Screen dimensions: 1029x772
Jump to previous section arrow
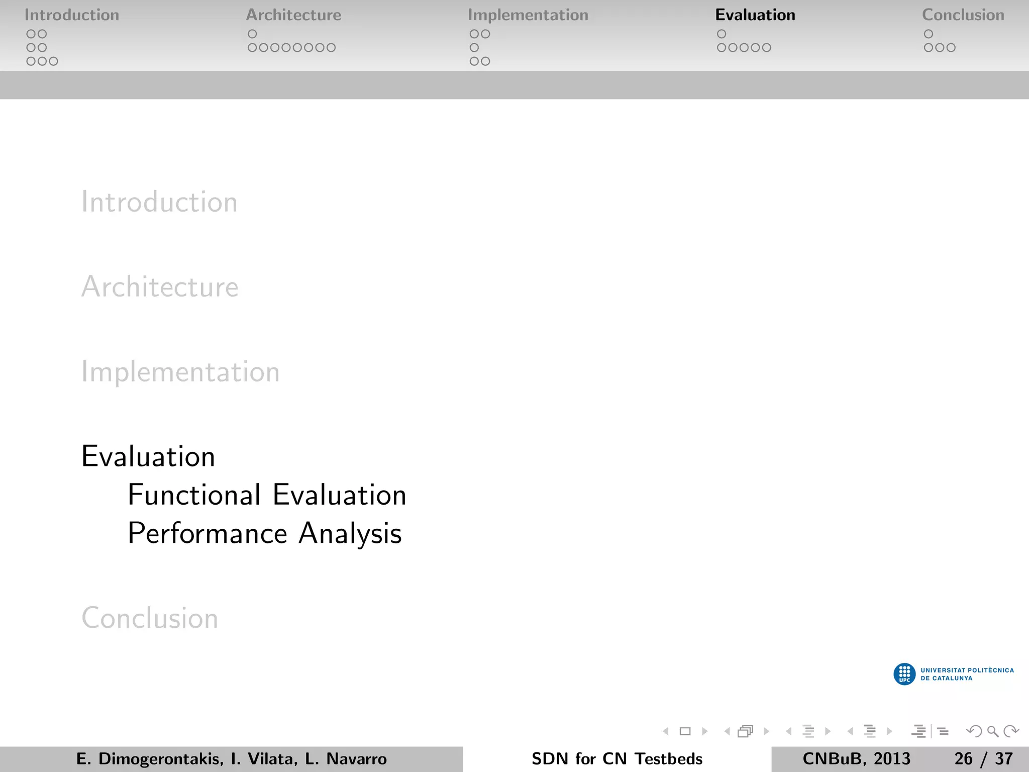tap(850, 731)
